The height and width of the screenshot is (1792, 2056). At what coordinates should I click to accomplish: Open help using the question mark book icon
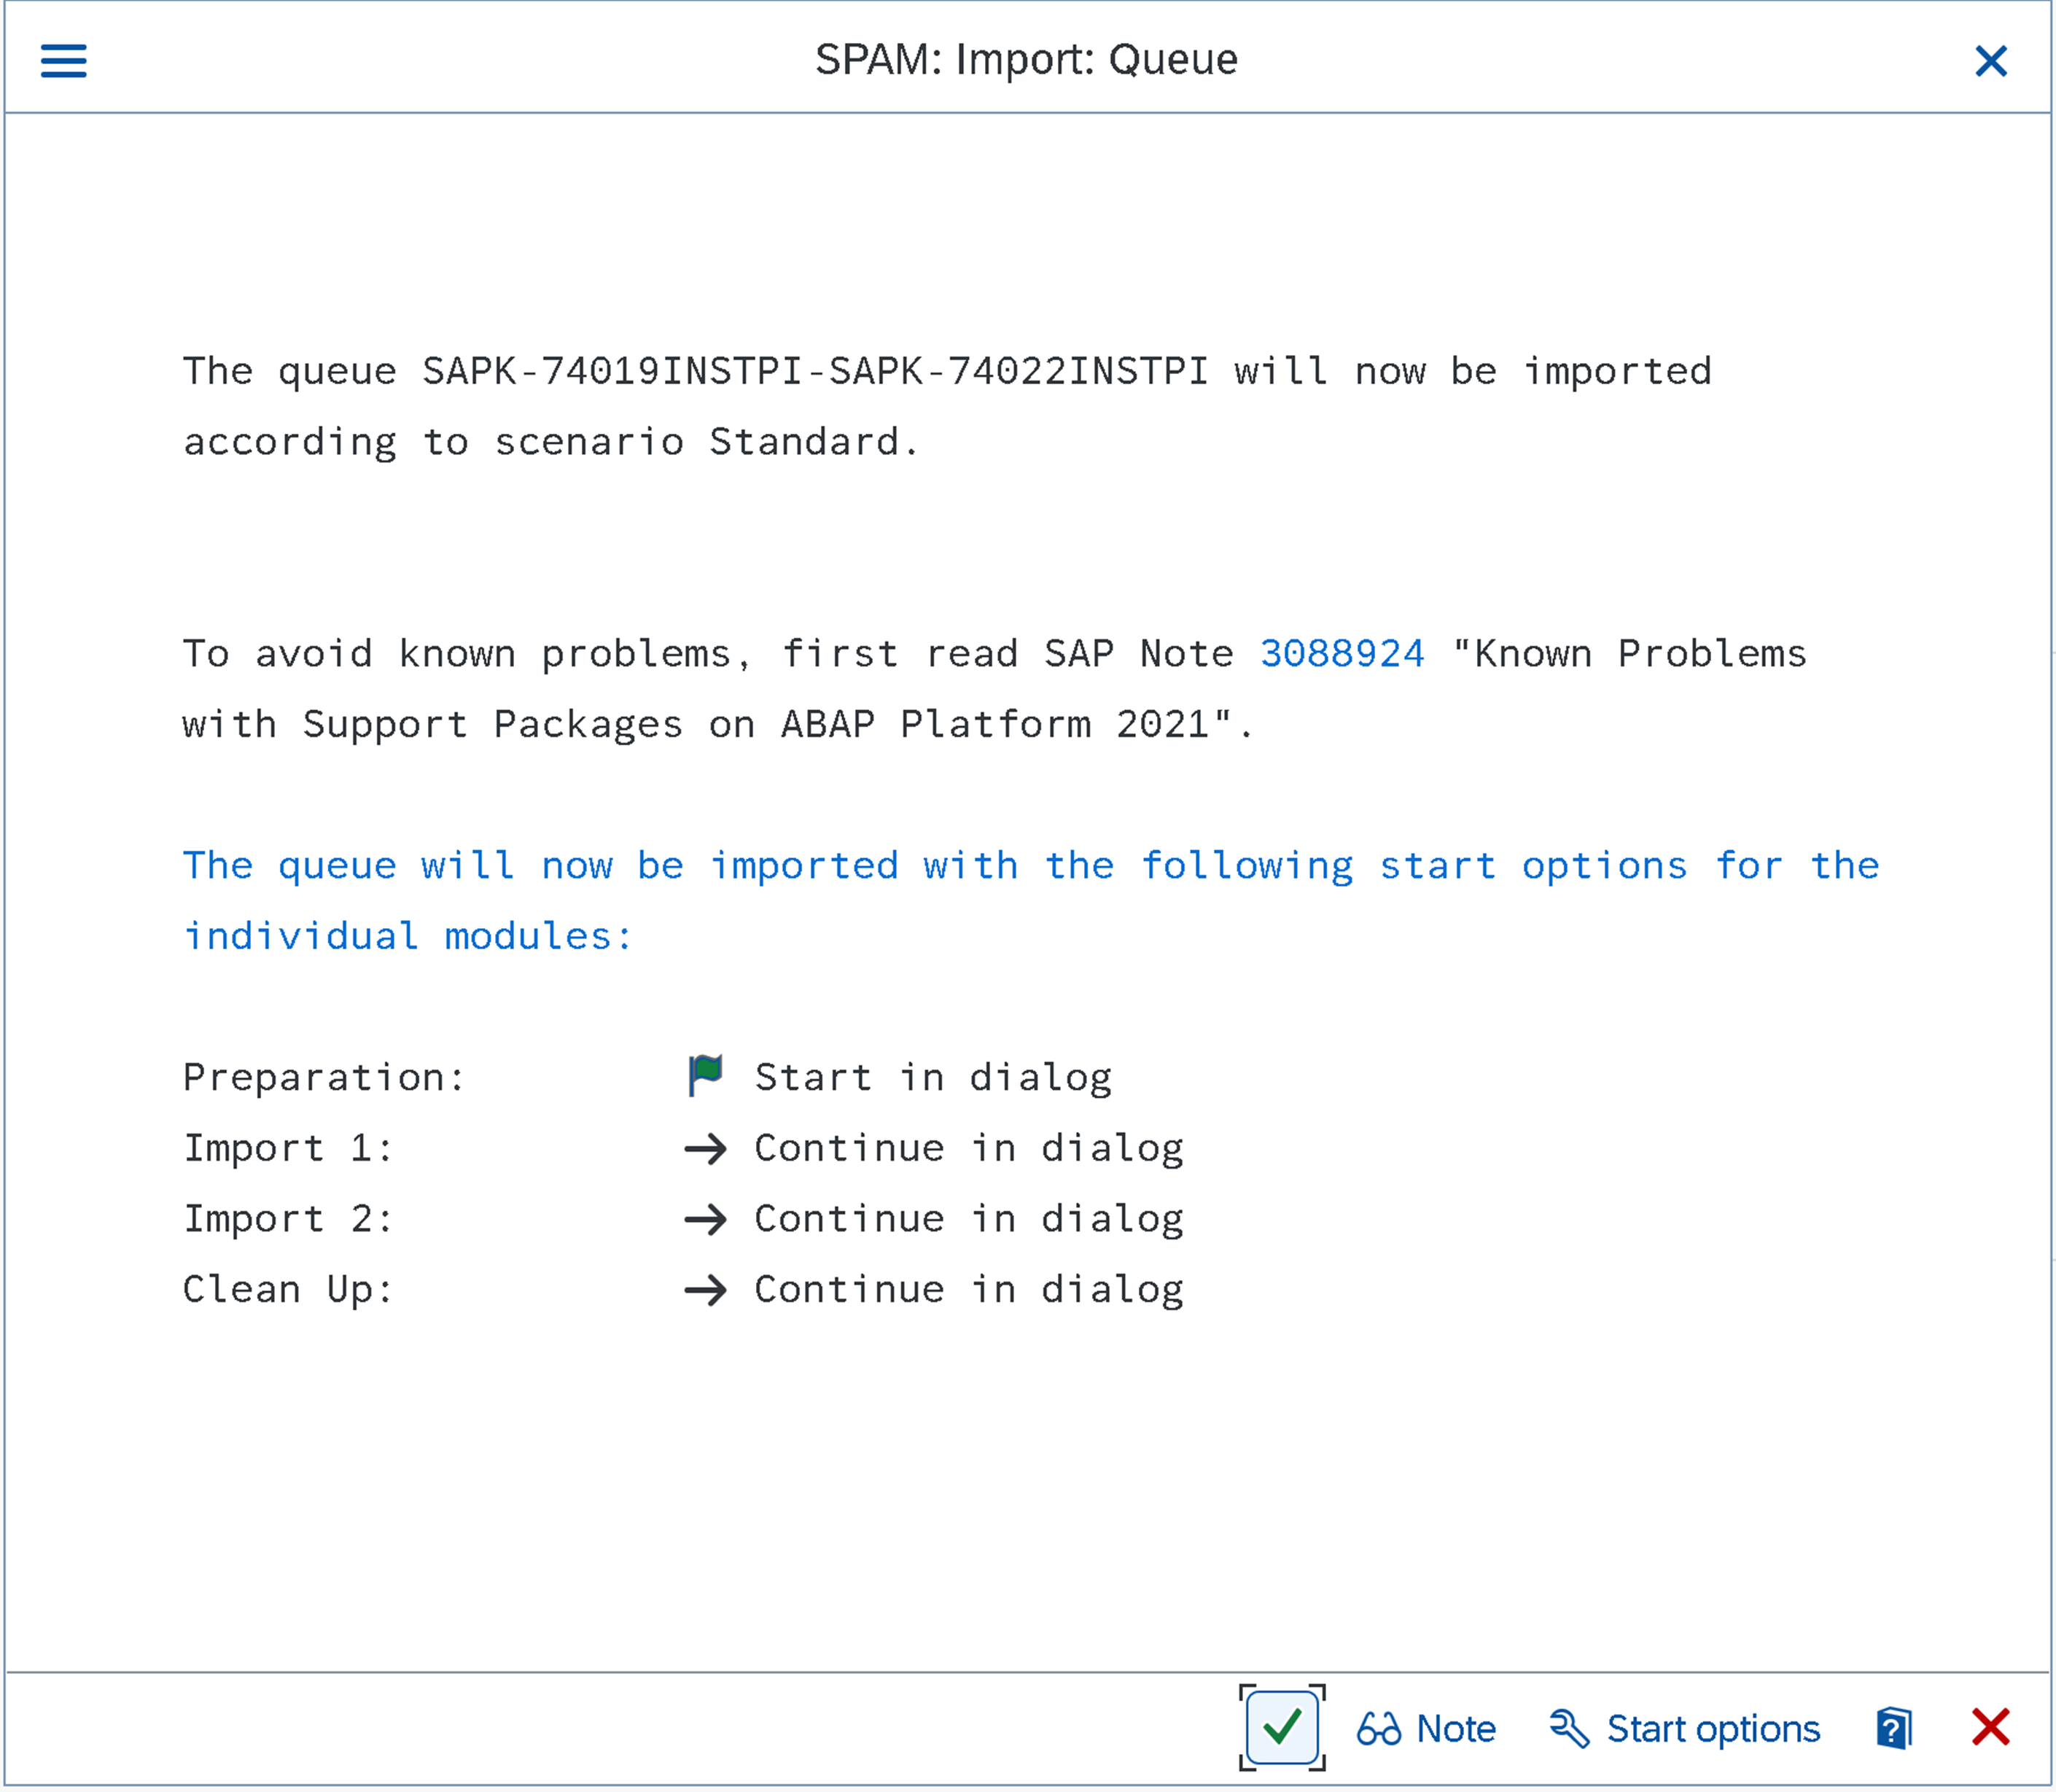(x=1892, y=1727)
